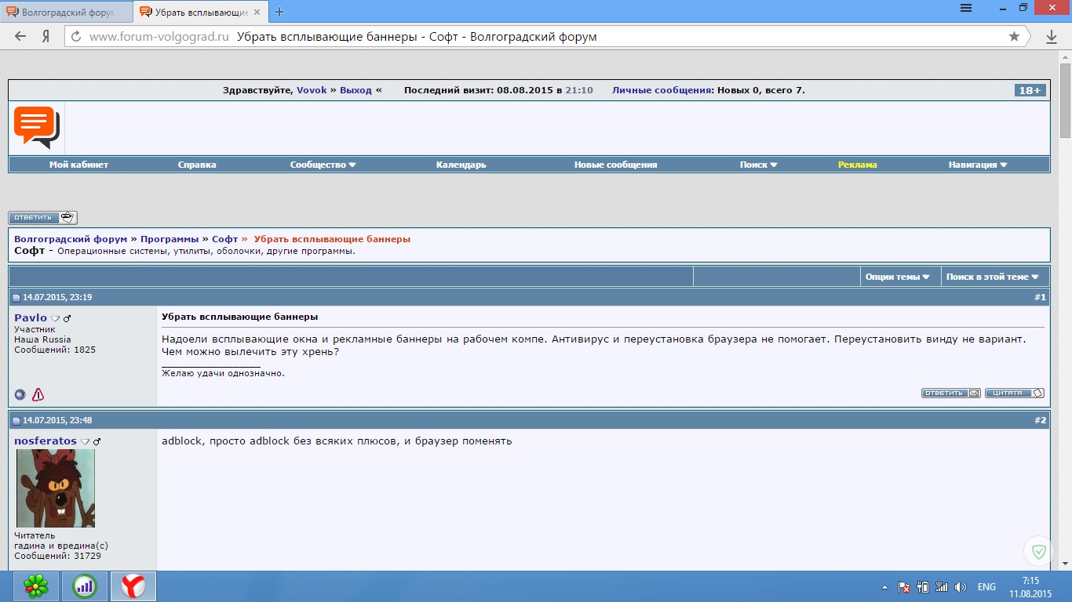Expand the Навигация dropdown menu
1072x602 pixels.
point(977,165)
